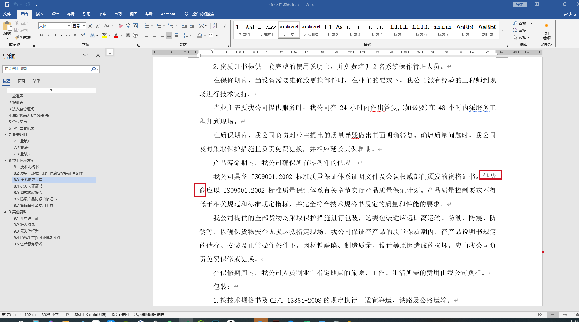Open the 插入 (Insert) ribbon tab
The height and width of the screenshot is (322, 579).
[x=39, y=14]
